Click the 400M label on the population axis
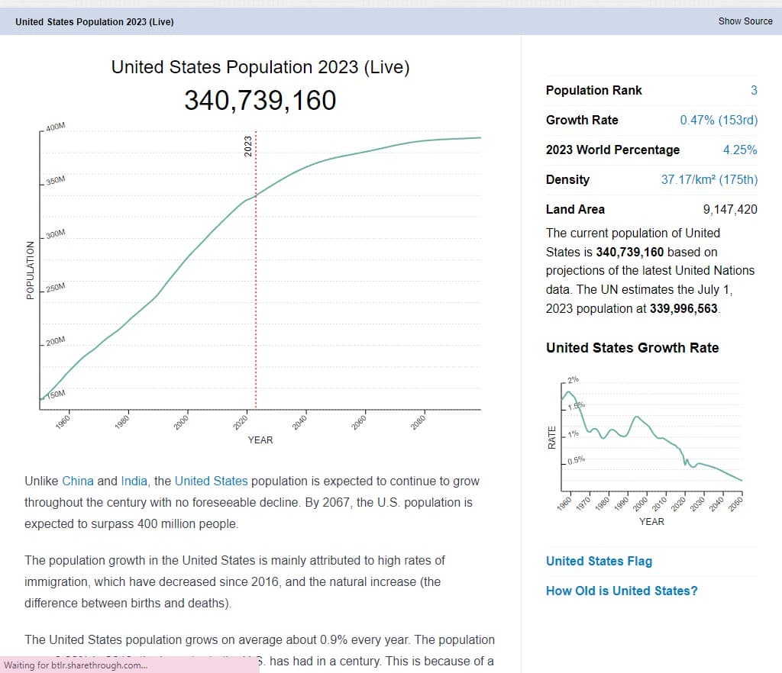This screenshot has width=782, height=673. (x=55, y=127)
